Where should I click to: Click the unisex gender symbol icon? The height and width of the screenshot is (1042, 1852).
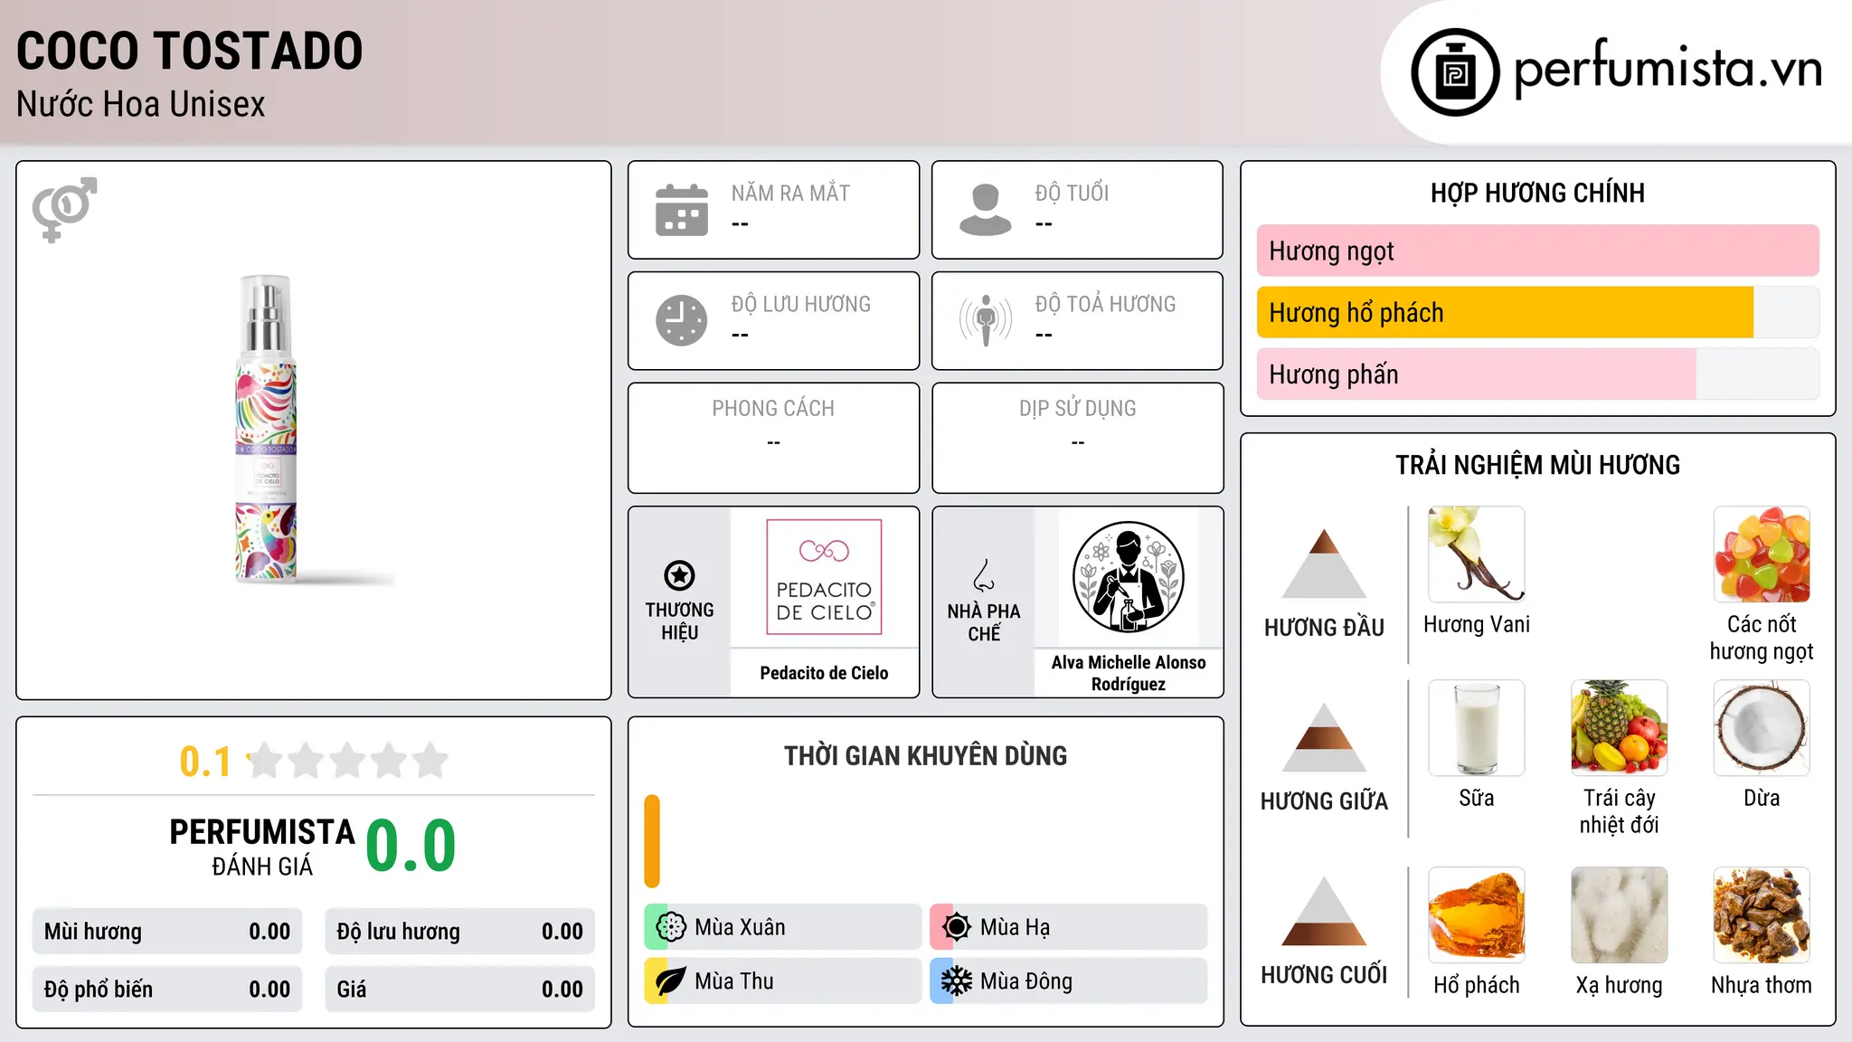coord(64,210)
